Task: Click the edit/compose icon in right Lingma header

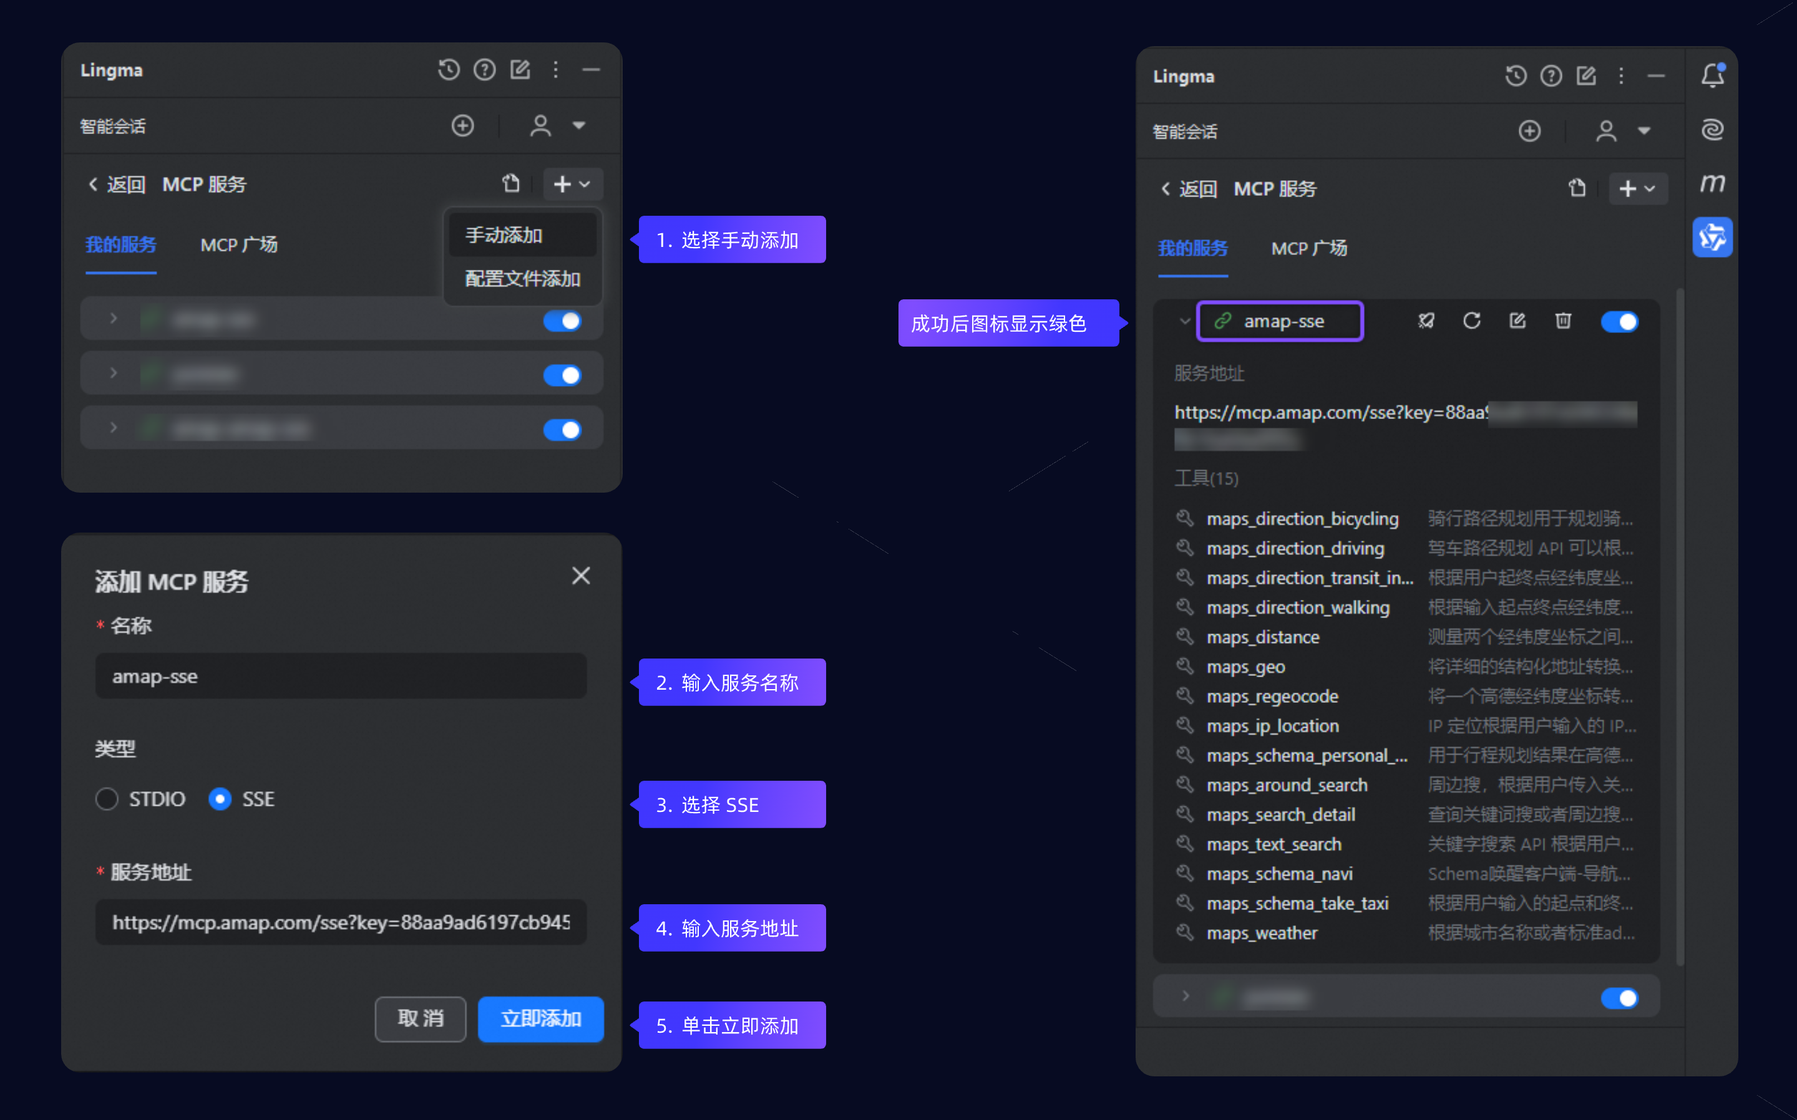Action: tap(1587, 75)
